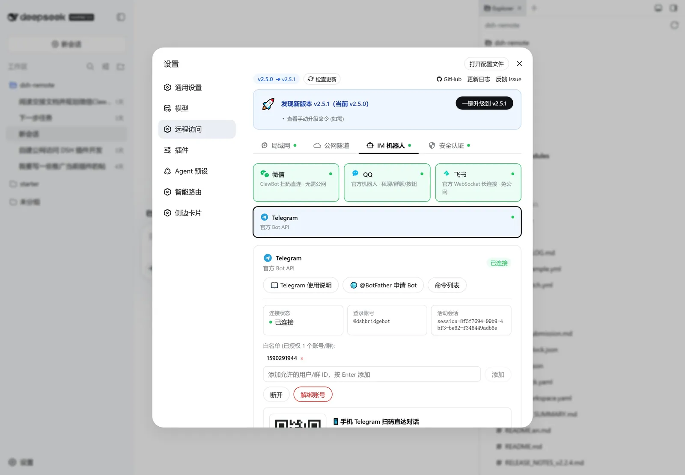Close the settings dialog with X

[x=519, y=64]
